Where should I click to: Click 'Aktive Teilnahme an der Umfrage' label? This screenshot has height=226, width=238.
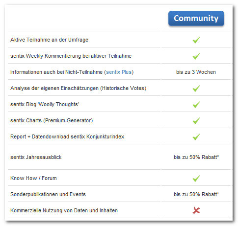click(x=49, y=40)
